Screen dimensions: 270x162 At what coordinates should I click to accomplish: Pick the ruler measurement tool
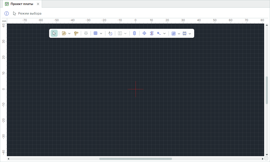point(76,33)
